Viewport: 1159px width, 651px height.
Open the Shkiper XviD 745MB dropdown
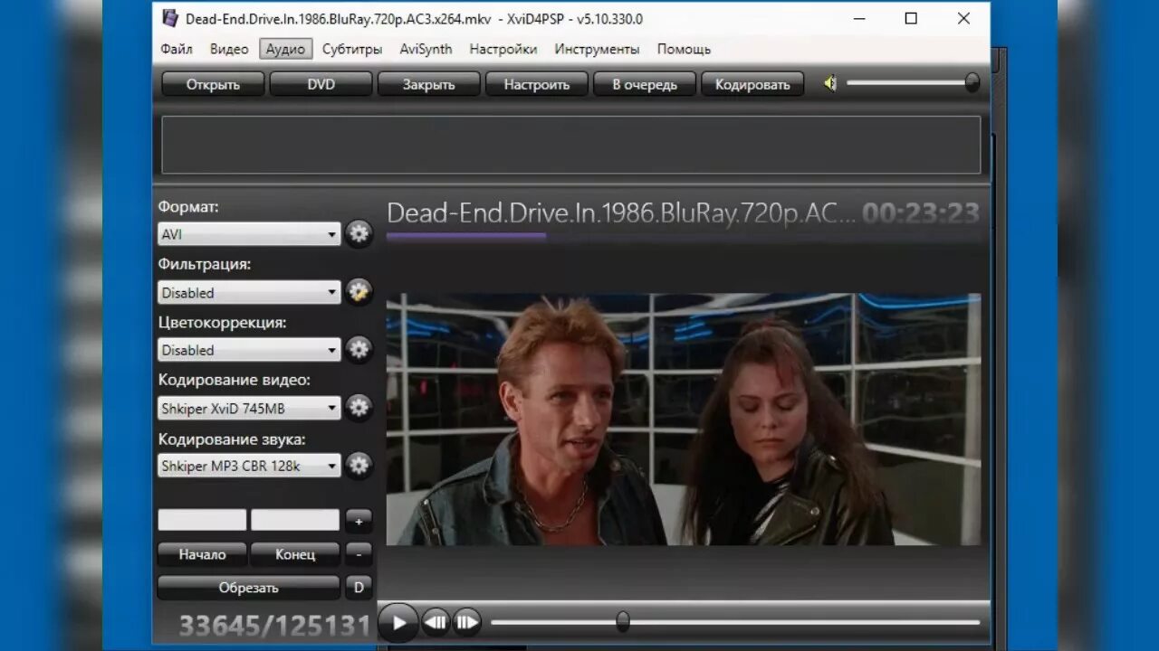coord(249,408)
